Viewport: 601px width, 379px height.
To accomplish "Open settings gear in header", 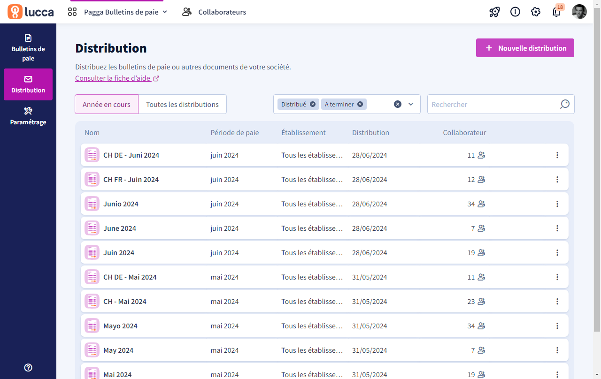I will tap(536, 12).
